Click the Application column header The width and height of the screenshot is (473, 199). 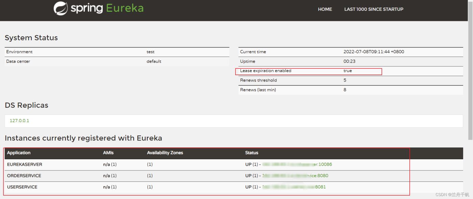(x=19, y=153)
